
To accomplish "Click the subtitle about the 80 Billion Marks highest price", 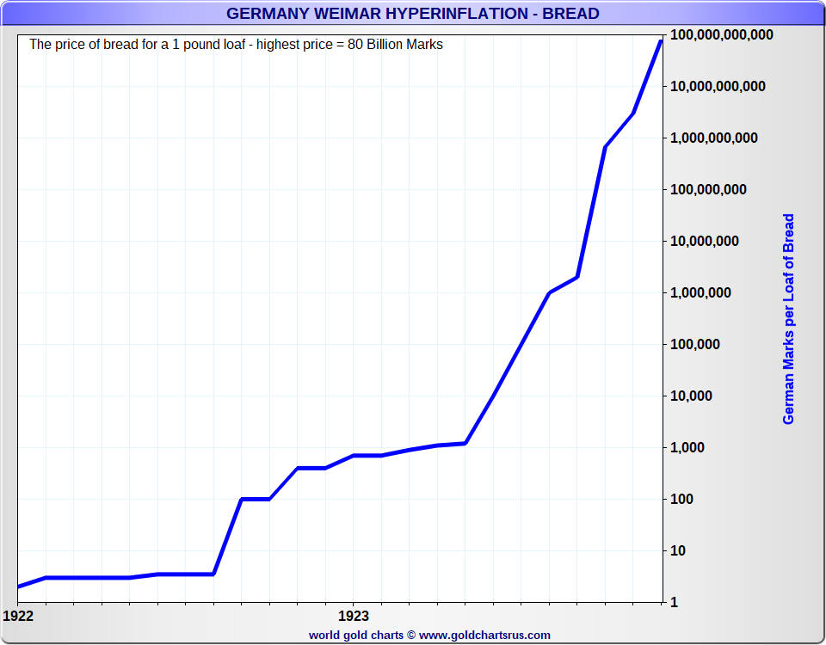I will [x=236, y=44].
